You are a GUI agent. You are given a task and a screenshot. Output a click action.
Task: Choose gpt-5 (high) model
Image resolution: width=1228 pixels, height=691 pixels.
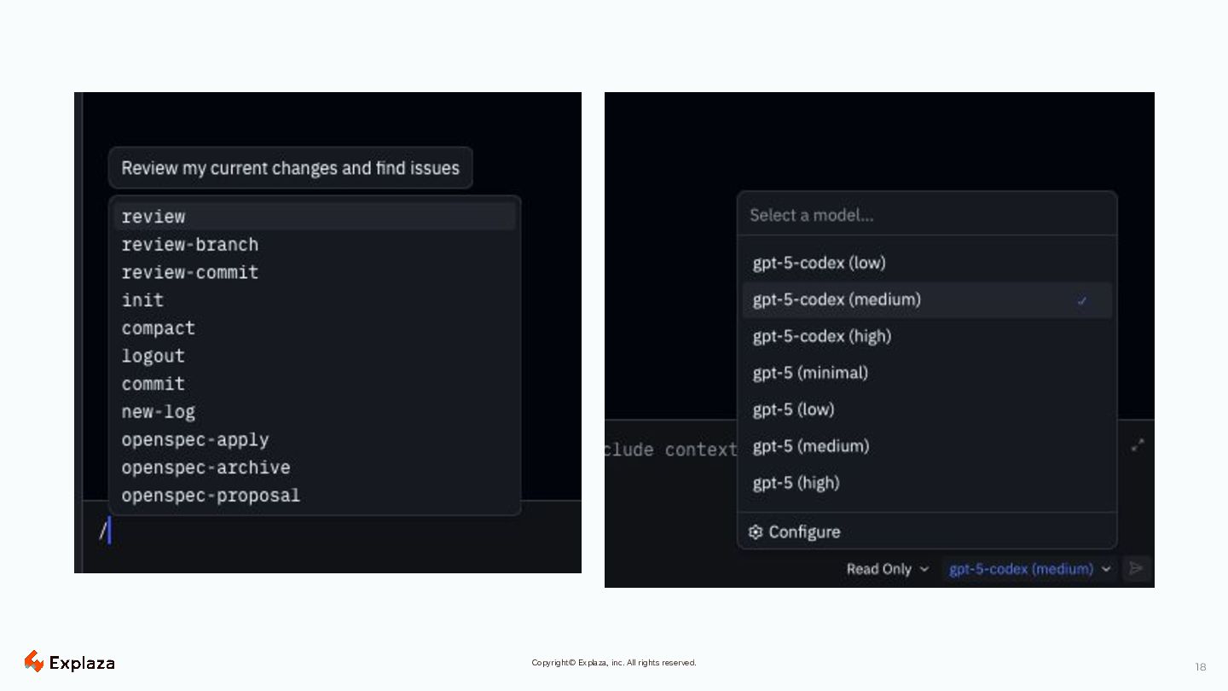tap(927, 483)
